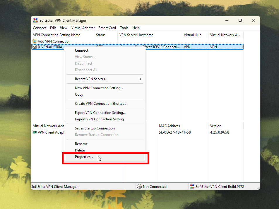Click the VPN Client Adapter card icon
The width and height of the screenshot is (279, 209).
[x=35, y=132]
